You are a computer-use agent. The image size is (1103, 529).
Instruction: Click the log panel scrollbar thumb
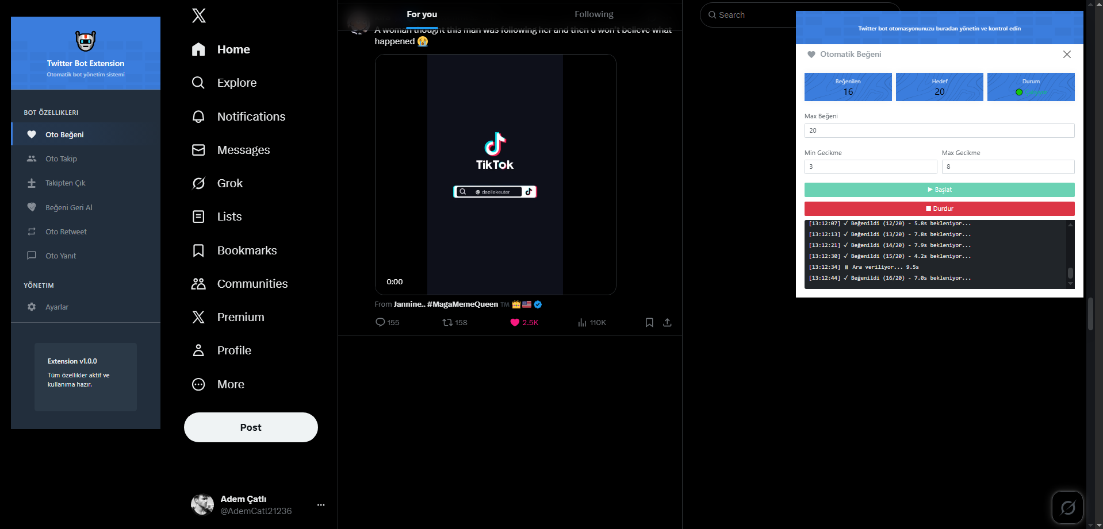click(1070, 273)
